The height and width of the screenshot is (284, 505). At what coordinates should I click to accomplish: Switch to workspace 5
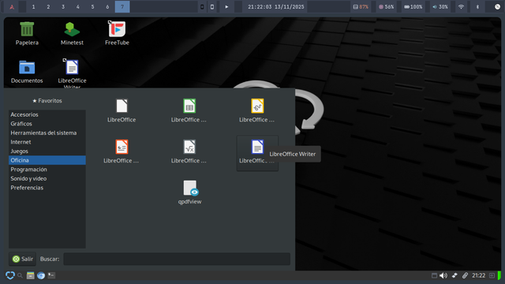[x=92, y=7]
